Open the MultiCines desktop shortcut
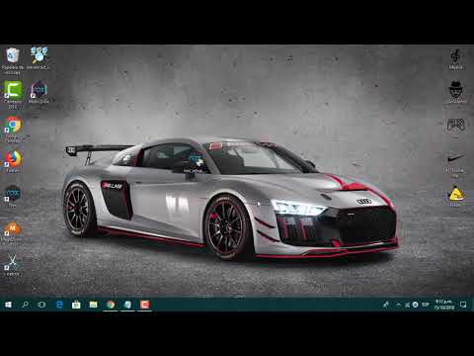 39,92
